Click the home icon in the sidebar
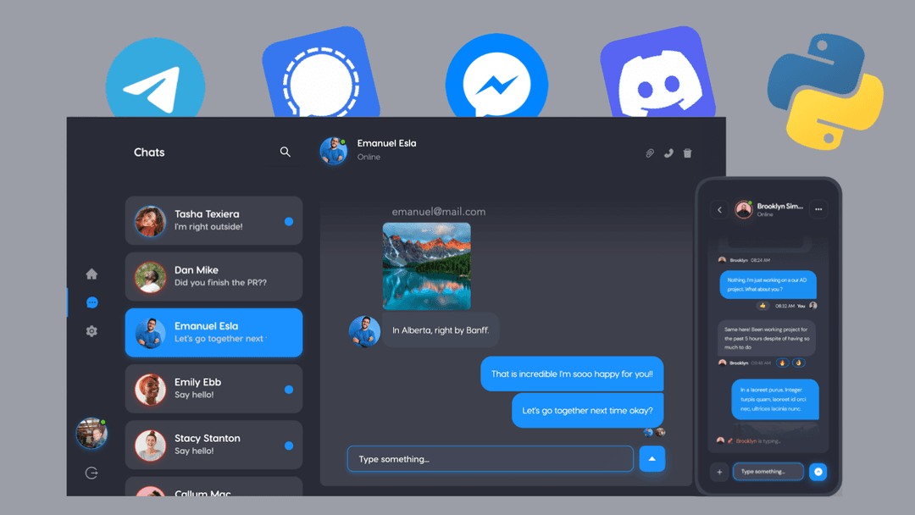The width and height of the screenshot is (915, 515). click(91, 274)
